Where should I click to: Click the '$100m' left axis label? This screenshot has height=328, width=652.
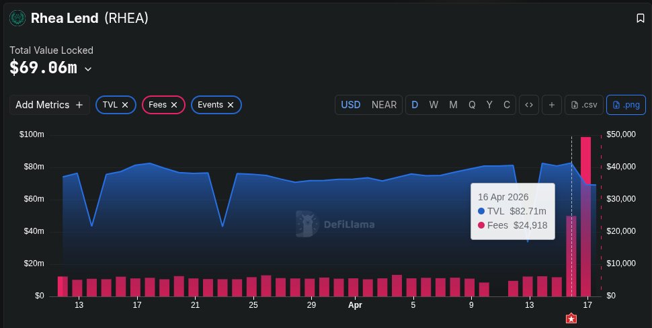[x=32, y=134]
